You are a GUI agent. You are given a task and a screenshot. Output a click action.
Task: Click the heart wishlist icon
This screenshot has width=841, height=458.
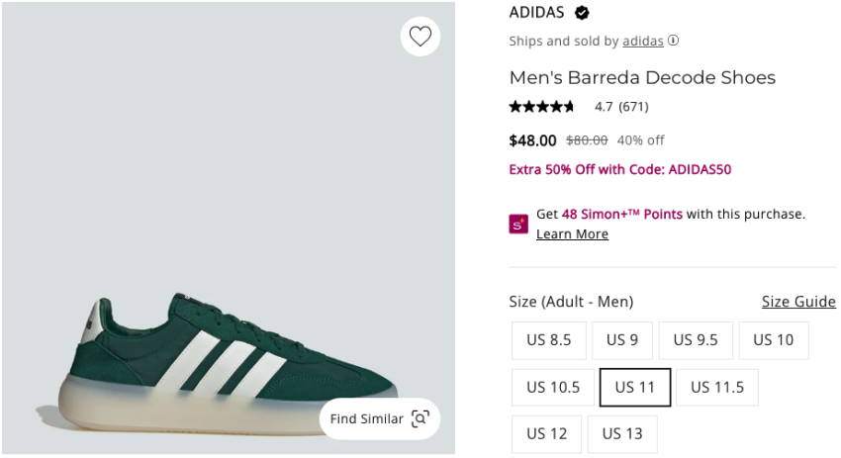pos(420,37)
